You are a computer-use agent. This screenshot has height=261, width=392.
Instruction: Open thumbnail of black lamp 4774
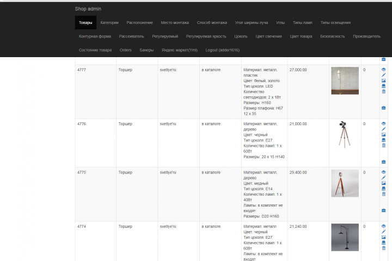[345, 237]
